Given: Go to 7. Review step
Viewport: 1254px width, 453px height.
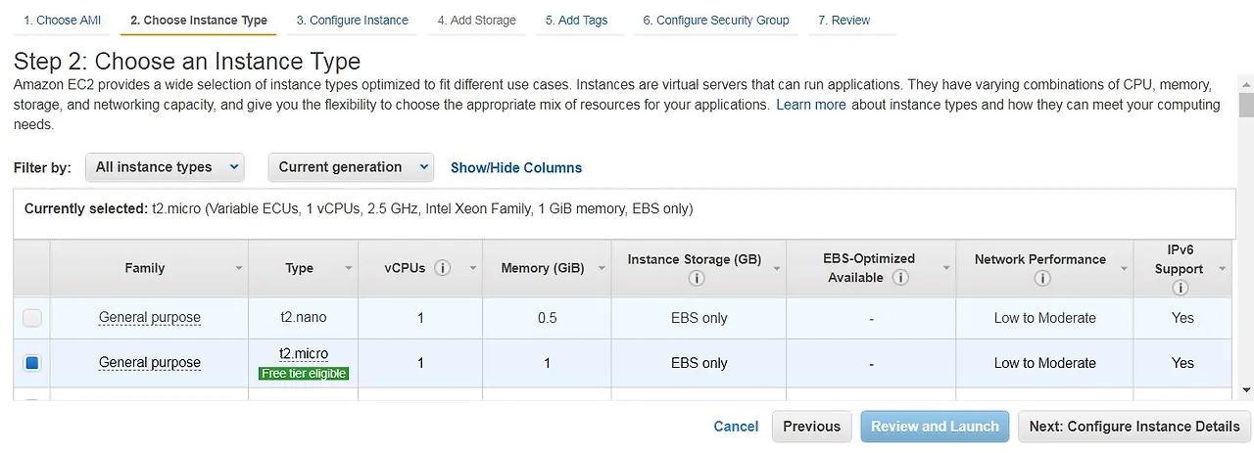Looking at the screenshot, I should tap(844, 21).
